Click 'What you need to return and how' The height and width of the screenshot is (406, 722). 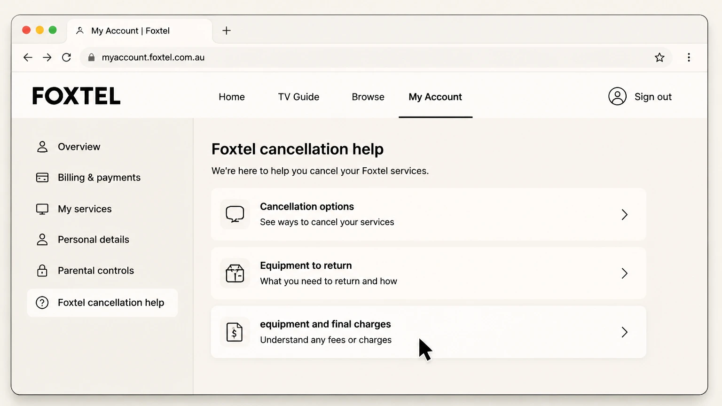click(x=329, y=281)
